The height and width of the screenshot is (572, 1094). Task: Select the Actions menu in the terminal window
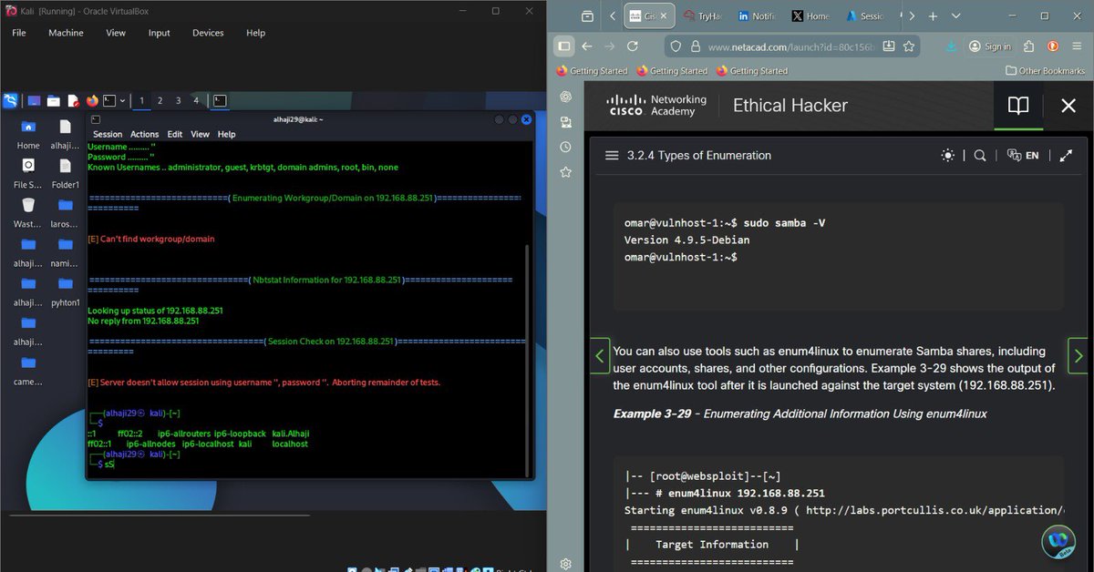144,134
